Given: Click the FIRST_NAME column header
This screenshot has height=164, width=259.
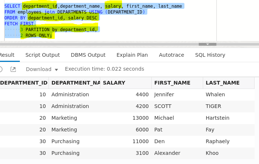Looking at the screenshot, I should click(172, 83).
